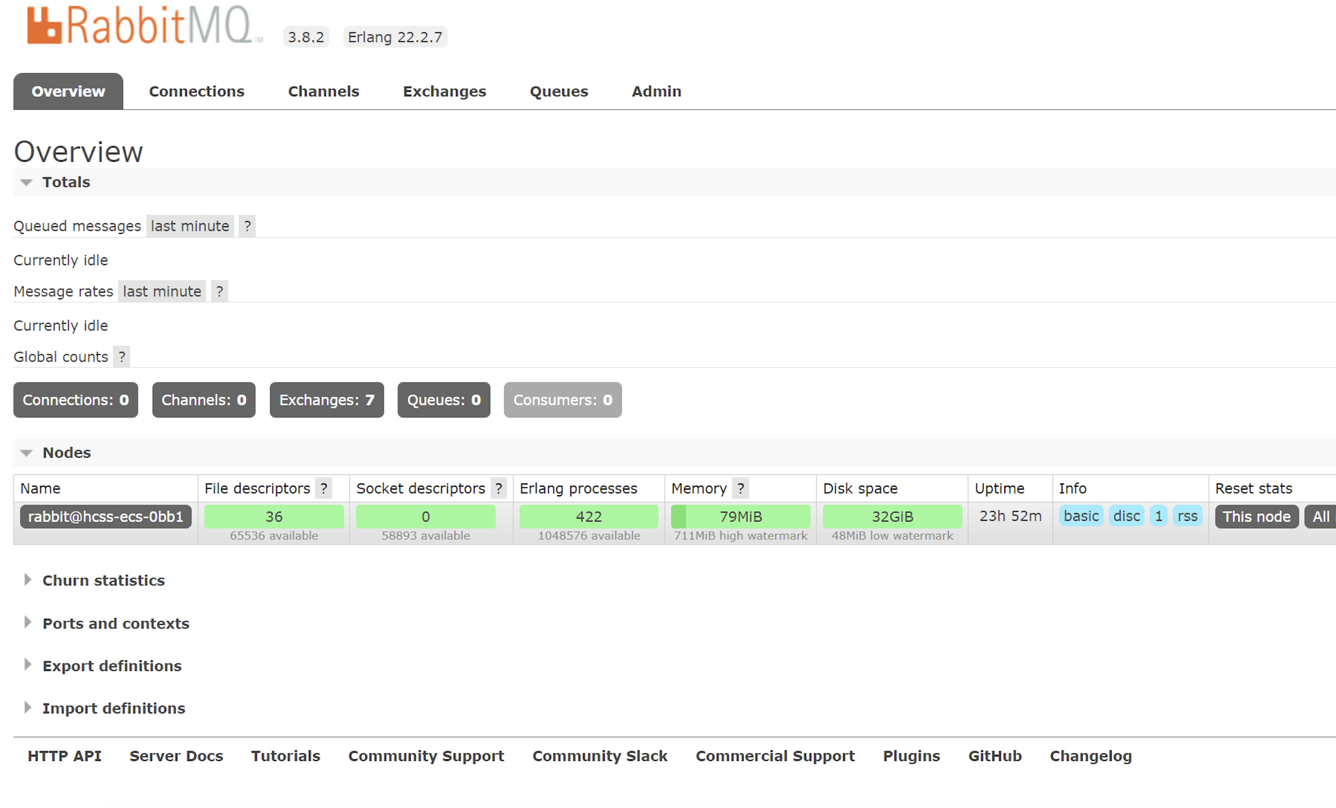Change Queued messages last minute range
1336x808 pixels.
190,226
